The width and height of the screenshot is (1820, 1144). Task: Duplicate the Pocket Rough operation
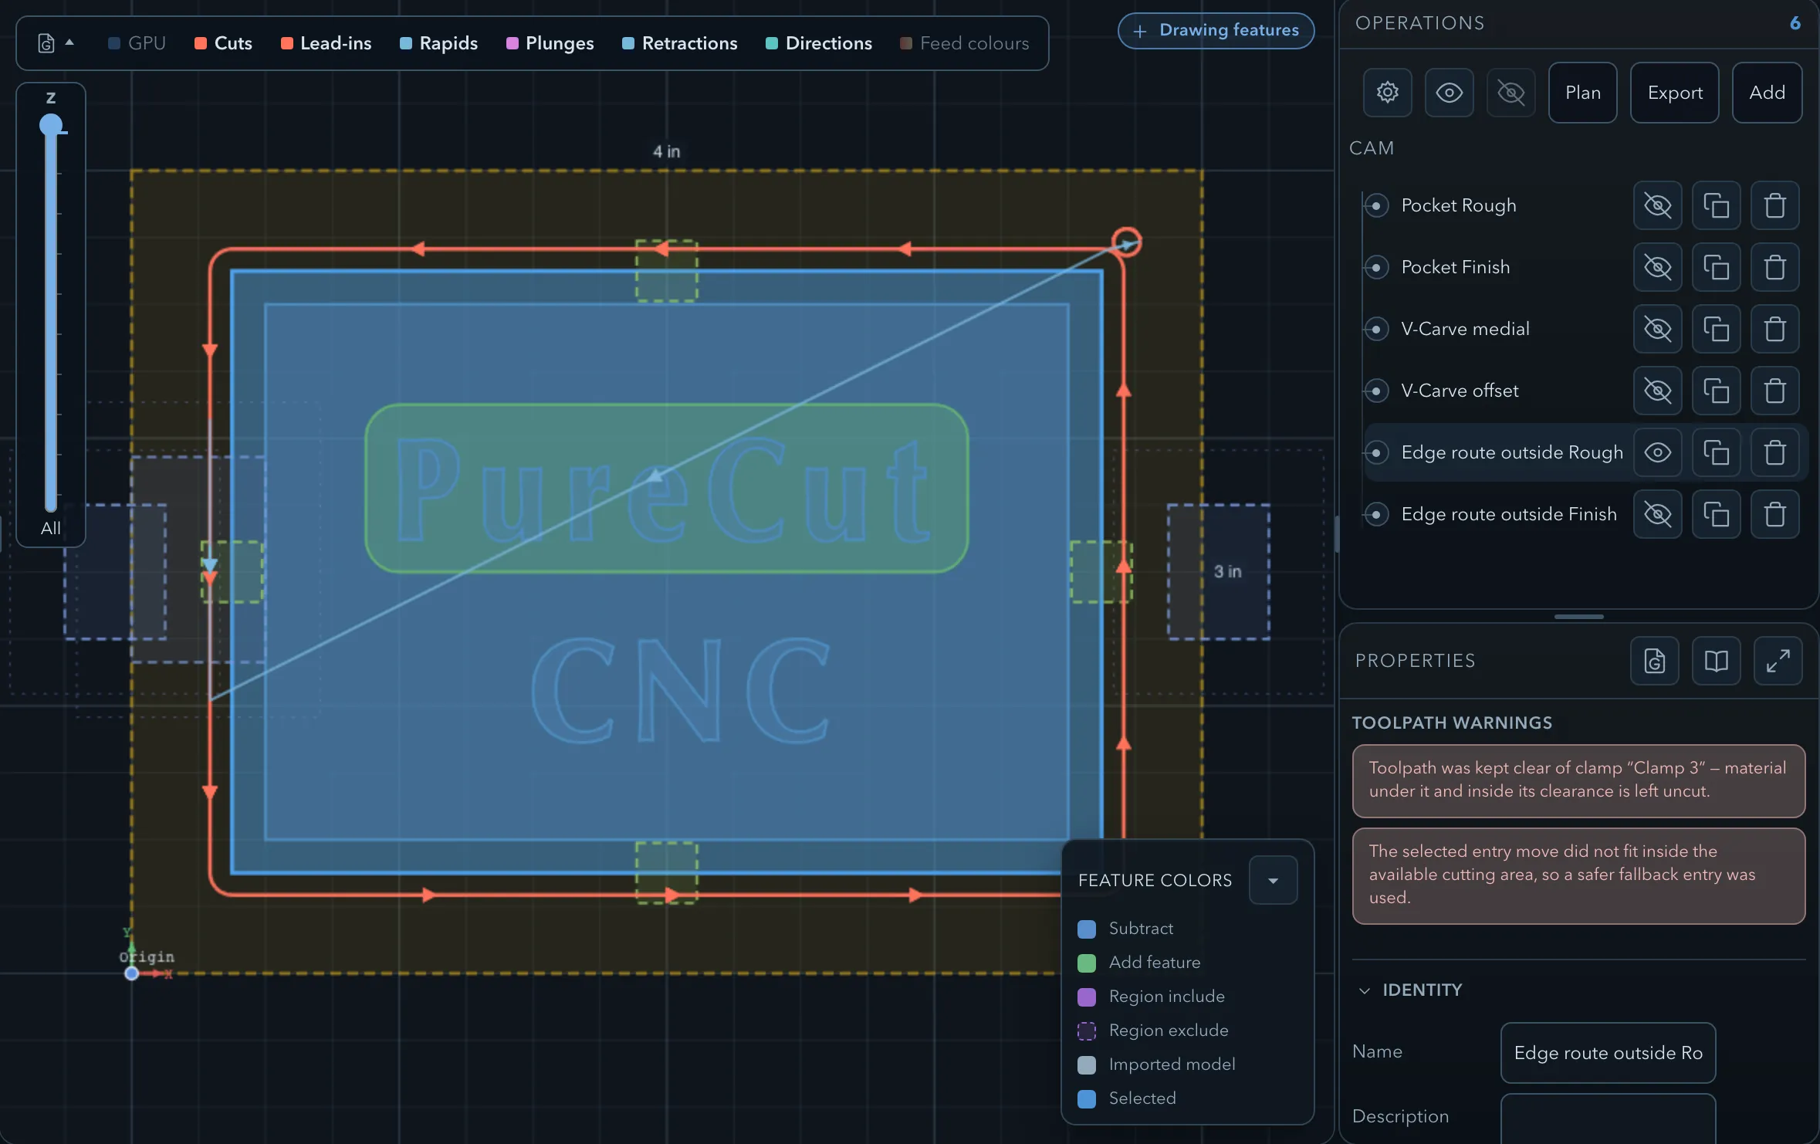[1716, 205]
